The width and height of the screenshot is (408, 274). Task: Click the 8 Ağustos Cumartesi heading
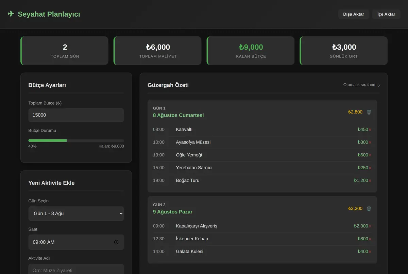tap(178, 115)
